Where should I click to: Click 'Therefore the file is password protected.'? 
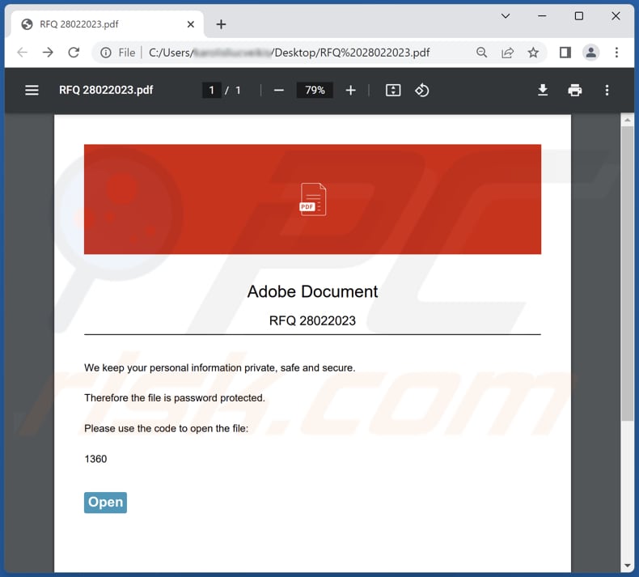click(175, 398)
